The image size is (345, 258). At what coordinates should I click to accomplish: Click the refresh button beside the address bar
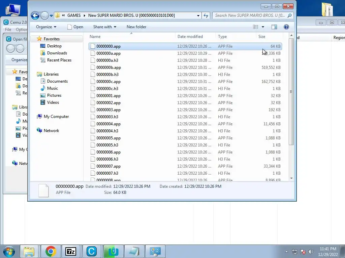tap(206, 15)
